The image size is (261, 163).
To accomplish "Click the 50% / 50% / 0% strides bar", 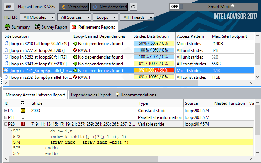I will [x=154, y=43].
